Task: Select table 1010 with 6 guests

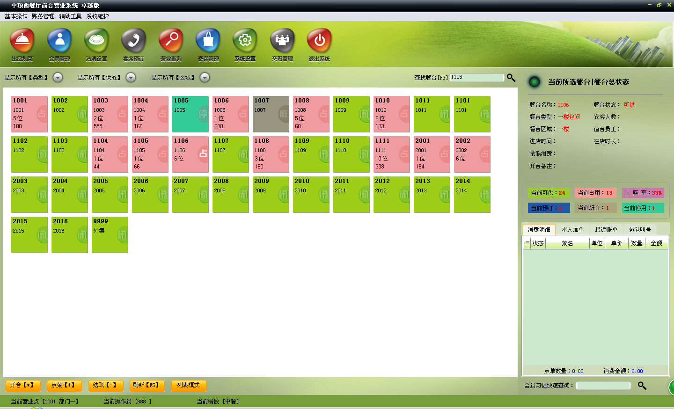Action: 392,114
